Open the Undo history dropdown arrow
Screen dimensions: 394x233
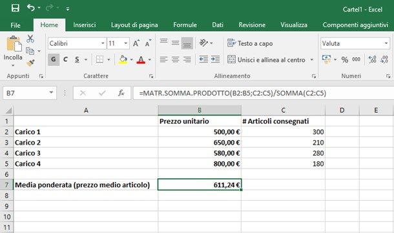[39, 8]
